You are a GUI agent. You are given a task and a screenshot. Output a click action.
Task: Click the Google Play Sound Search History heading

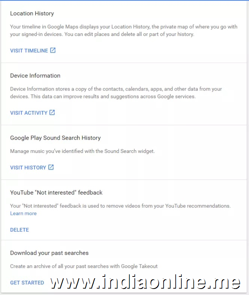[55, 138]
